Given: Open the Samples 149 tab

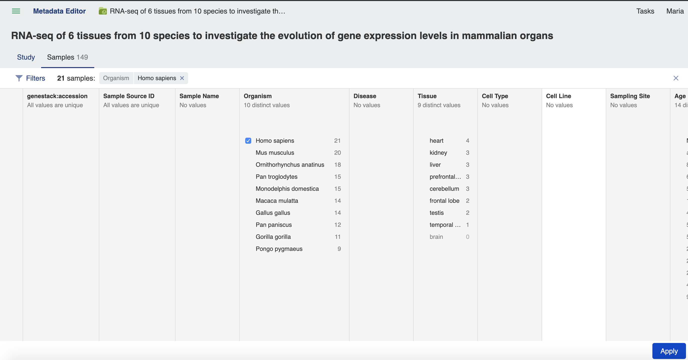Looking at the screenshot, I should pos(67,57).
